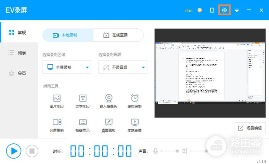Open the 定时录制 timer tool

134,102
